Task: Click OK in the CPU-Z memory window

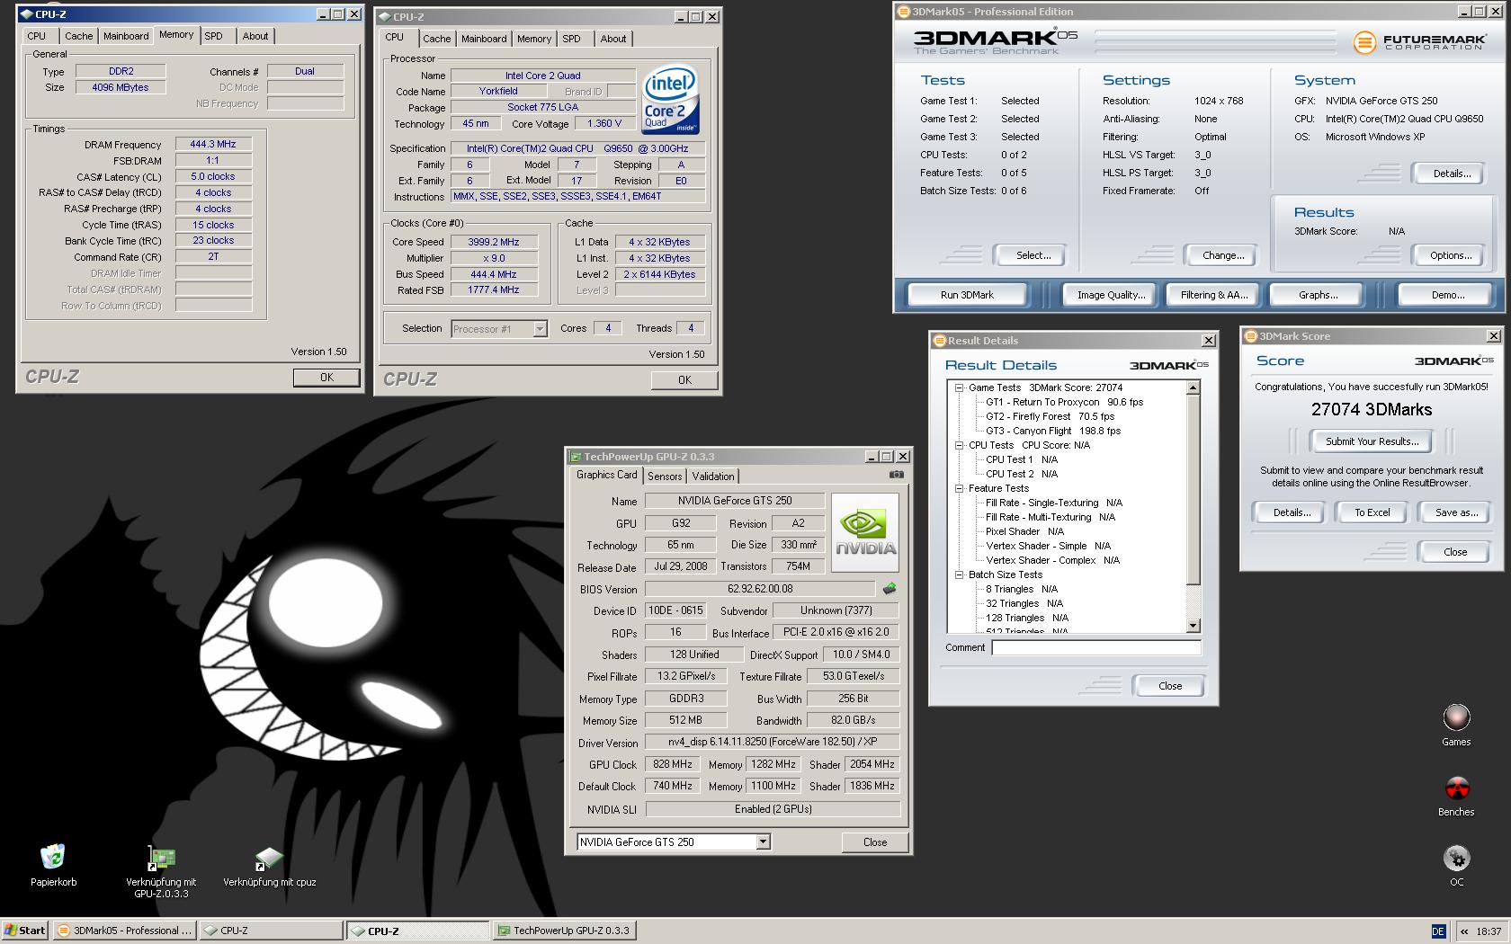Action: [326, 378]
